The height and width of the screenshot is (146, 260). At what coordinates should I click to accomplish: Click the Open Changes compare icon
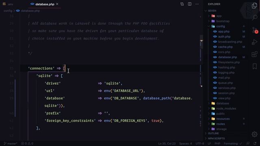tap(182, 4)
